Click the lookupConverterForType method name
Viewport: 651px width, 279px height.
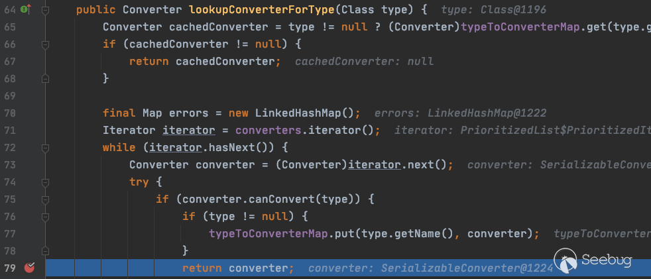click(x=262, y=9)
